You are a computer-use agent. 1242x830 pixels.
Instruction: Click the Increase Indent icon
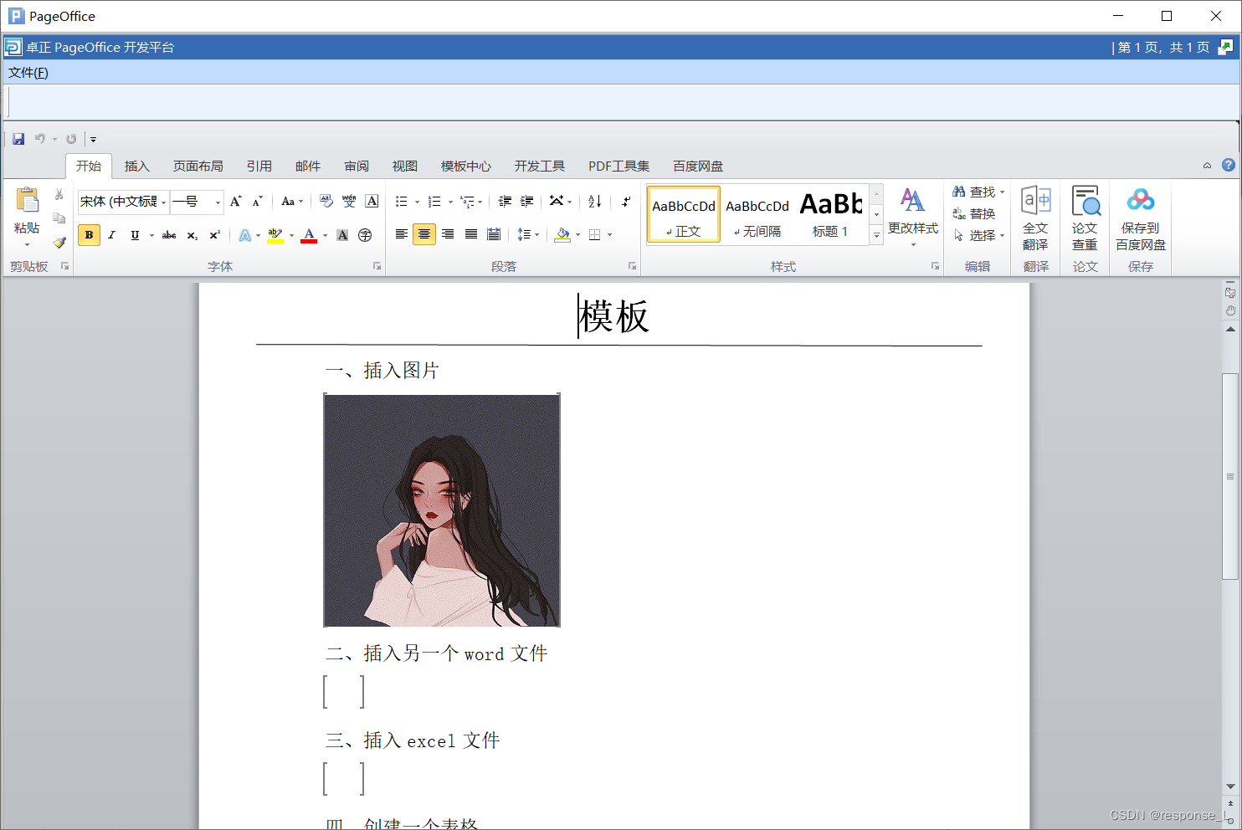pos(527,201)
